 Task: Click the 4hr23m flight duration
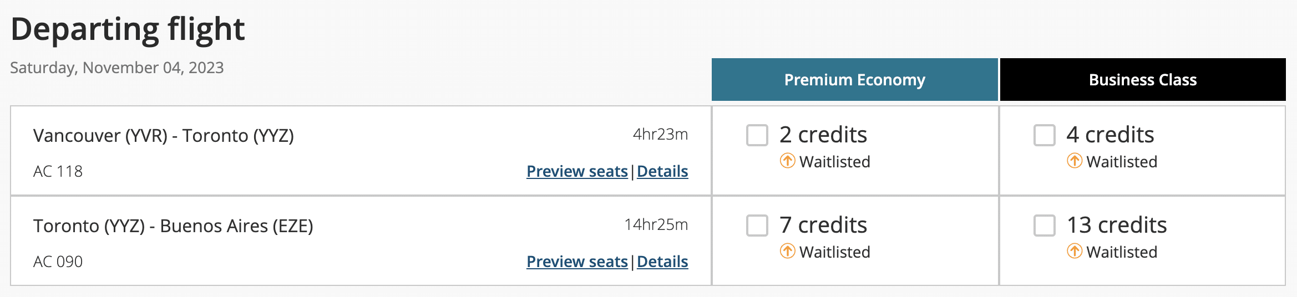[x=660, y=135]
